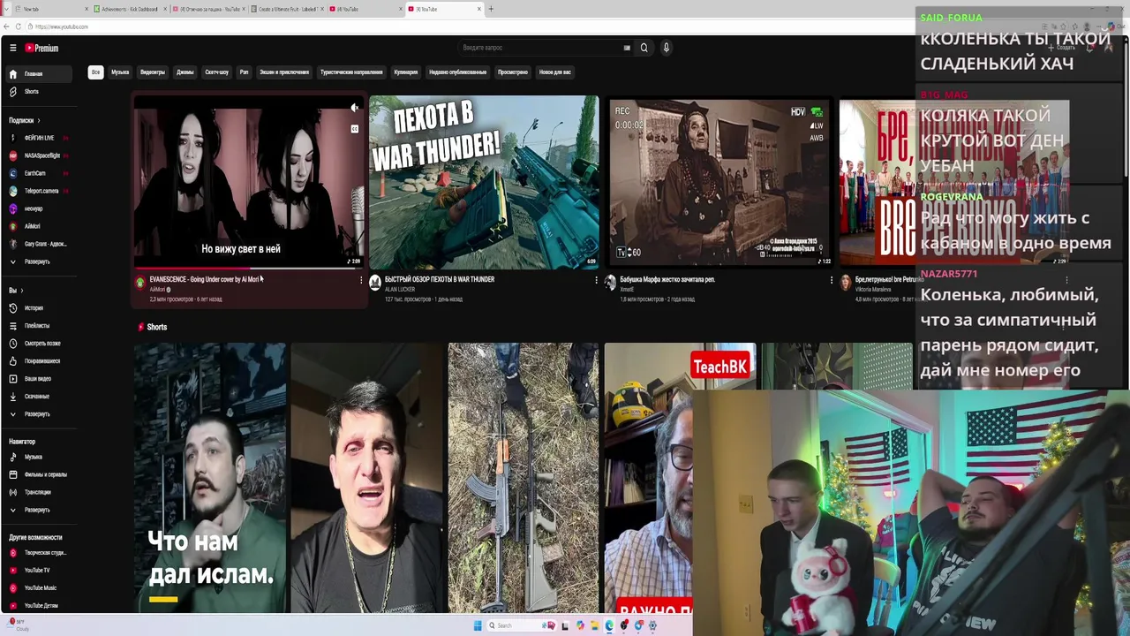
Task: Select the Видеоигры filter chip
Action: [x=153, y=72]
